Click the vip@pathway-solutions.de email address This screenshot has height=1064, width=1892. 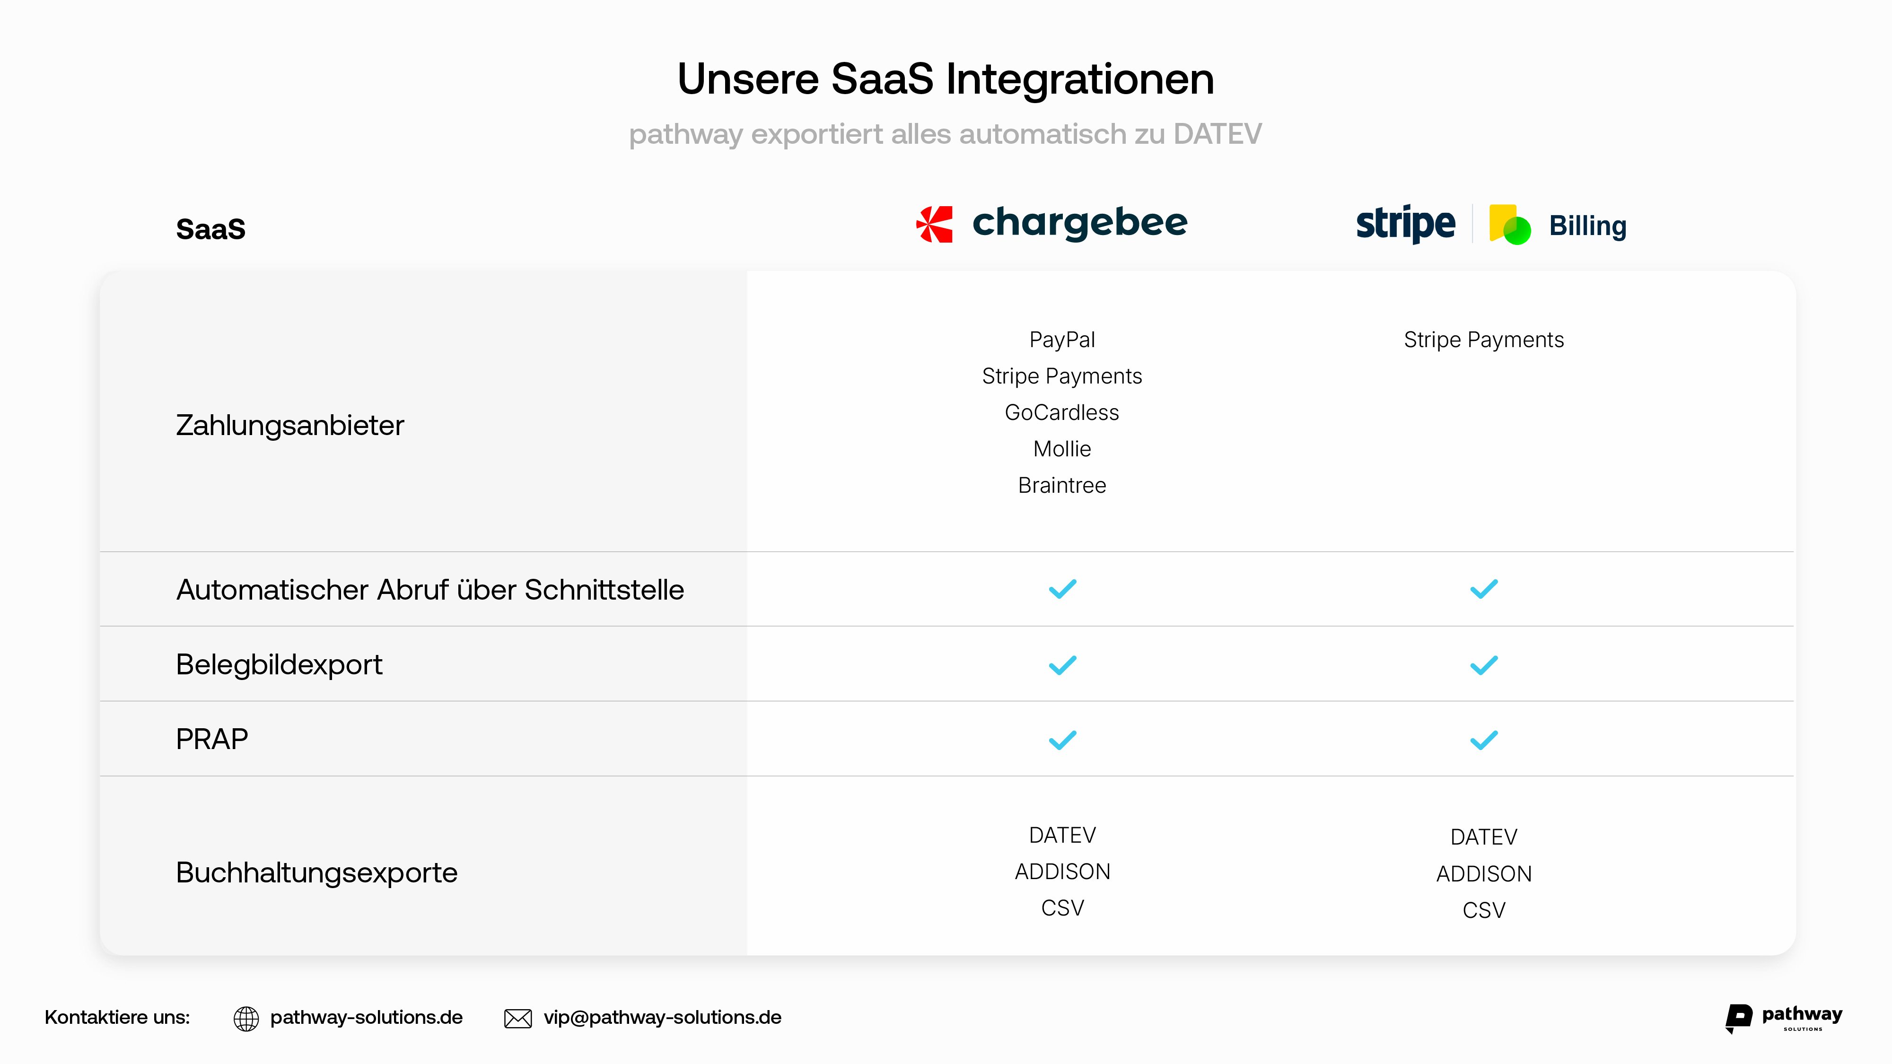coord(662,1018)
